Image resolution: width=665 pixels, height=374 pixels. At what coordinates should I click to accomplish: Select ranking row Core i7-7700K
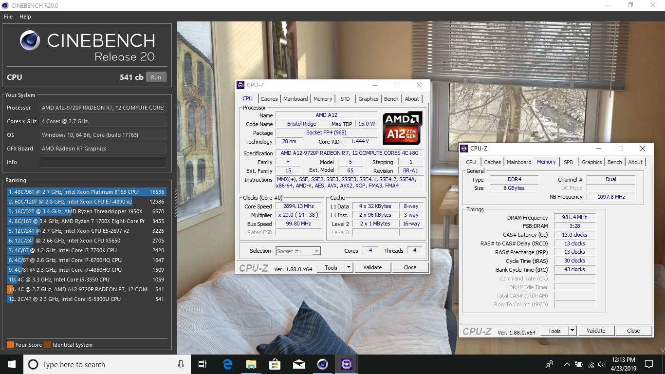87,250
